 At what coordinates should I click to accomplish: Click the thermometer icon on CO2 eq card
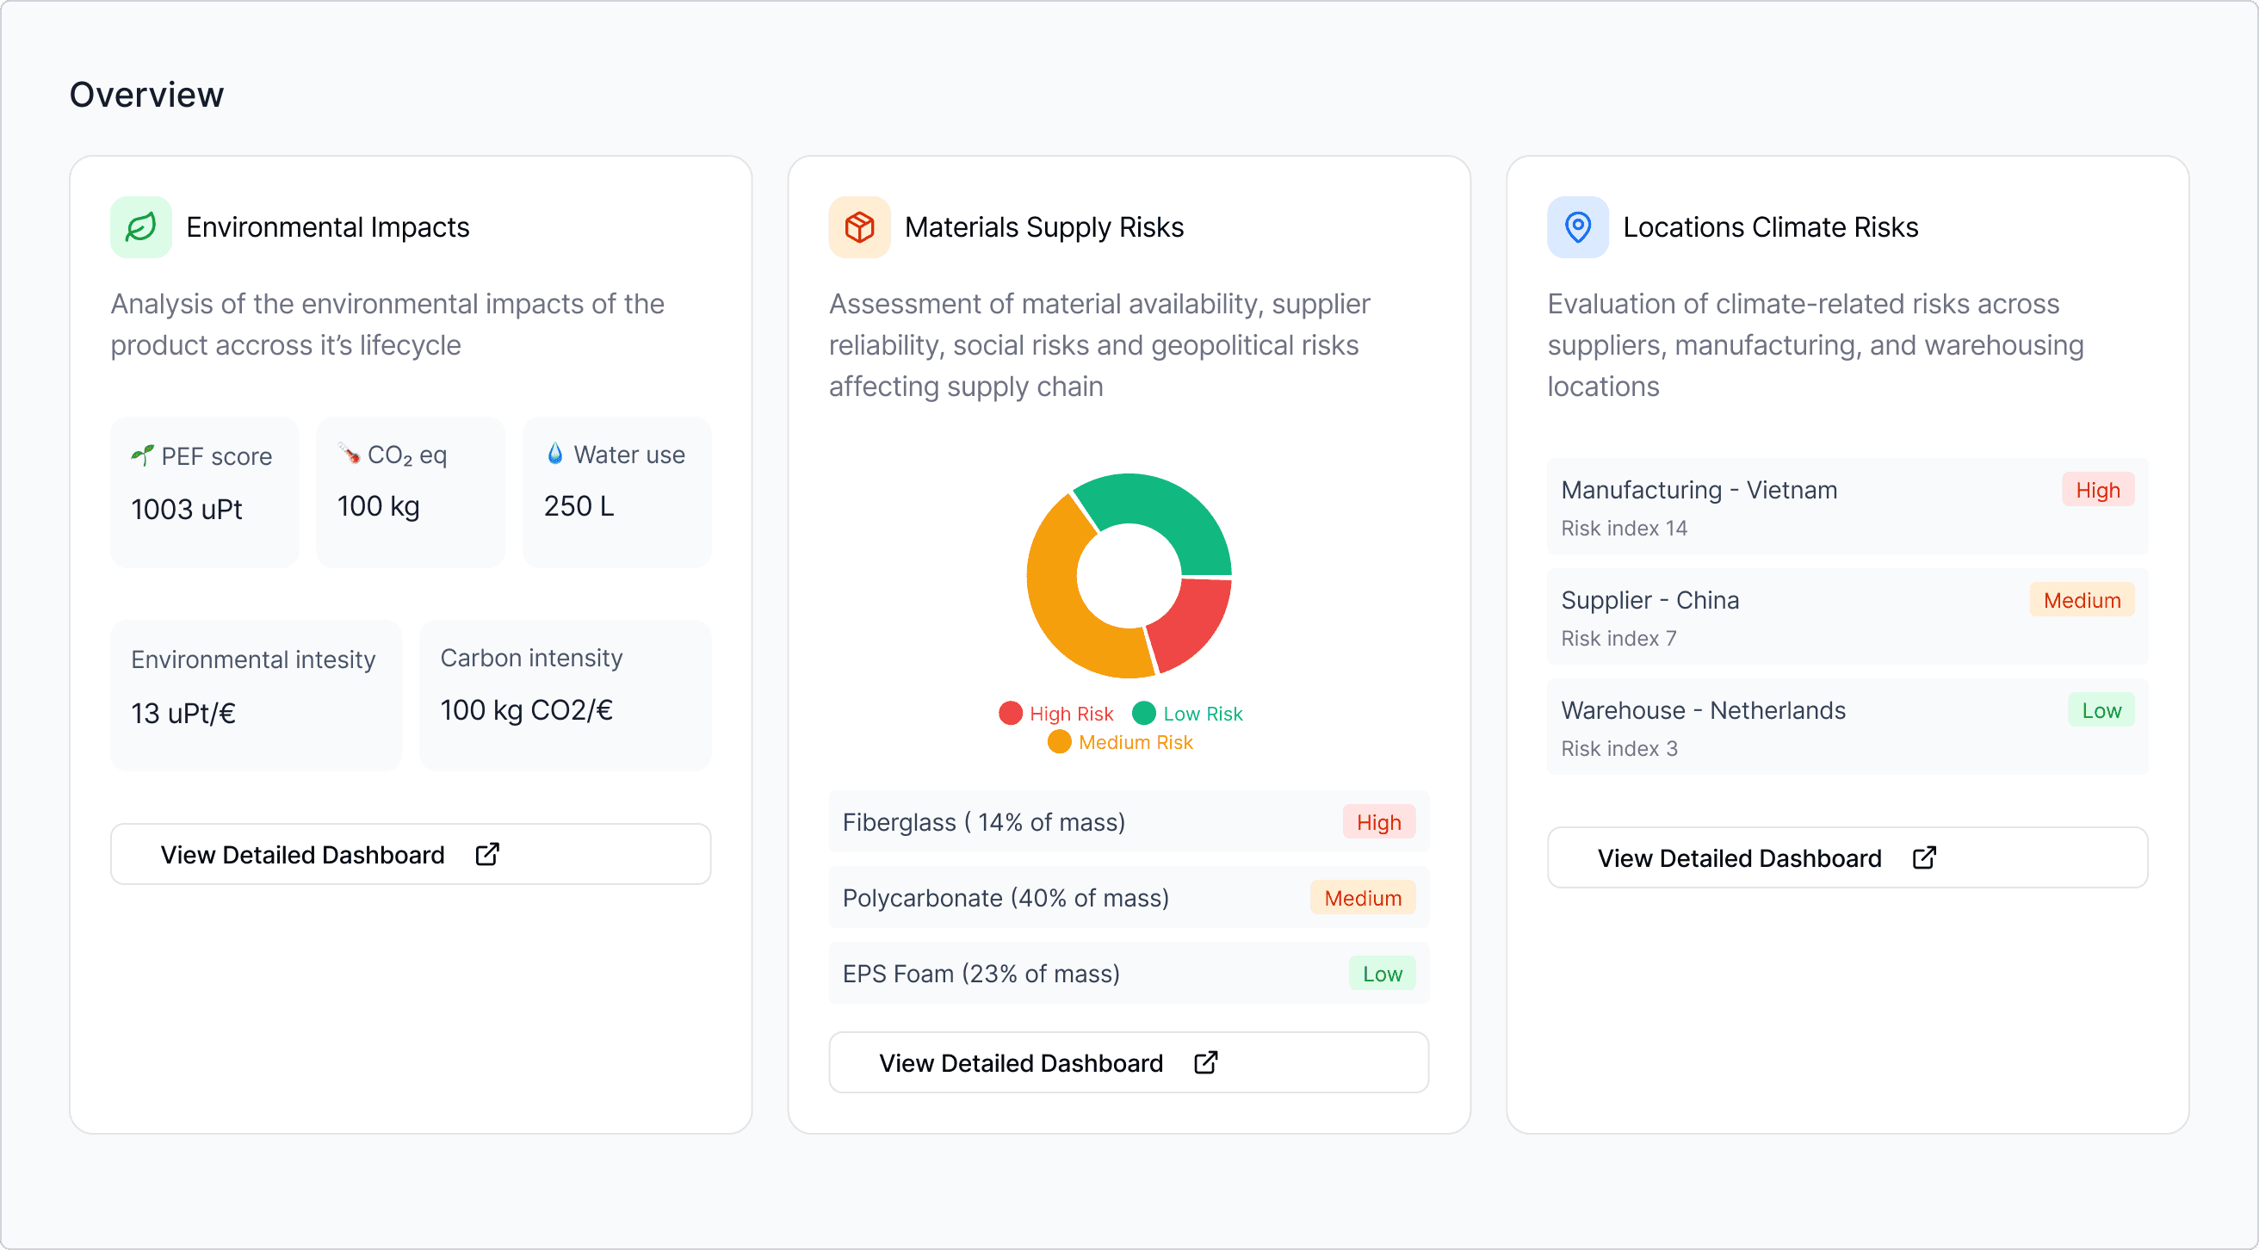point(347,454)
